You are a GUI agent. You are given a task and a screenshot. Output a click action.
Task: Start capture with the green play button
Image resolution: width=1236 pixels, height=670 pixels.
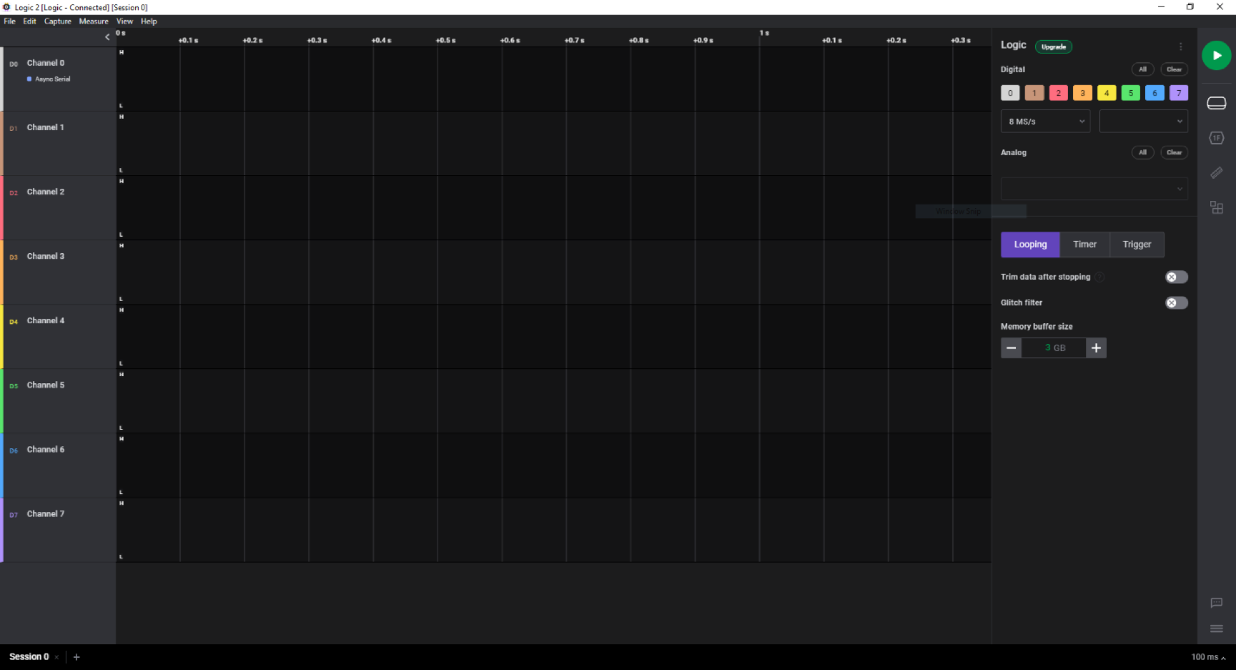point(1216,55)
